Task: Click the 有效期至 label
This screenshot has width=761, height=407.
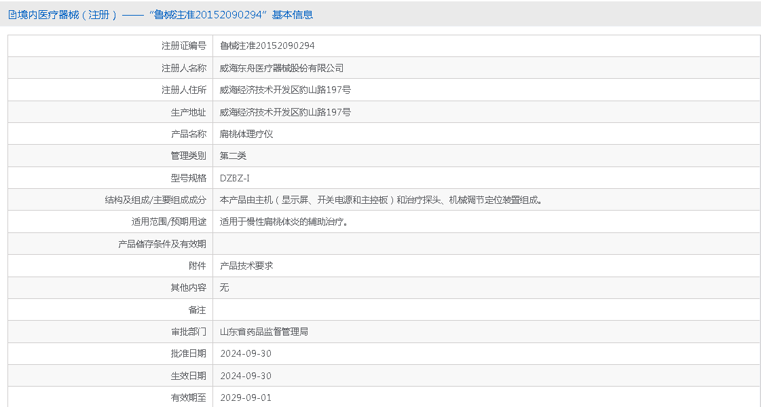Action: (188, 397)
